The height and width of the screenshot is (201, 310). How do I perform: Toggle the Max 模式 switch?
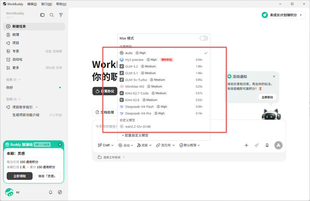click(204, 38)
